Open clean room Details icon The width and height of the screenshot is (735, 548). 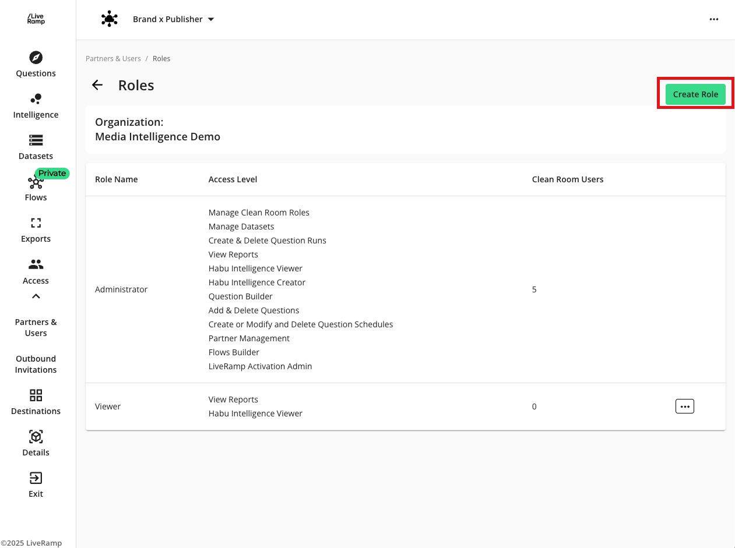point(36,437)
